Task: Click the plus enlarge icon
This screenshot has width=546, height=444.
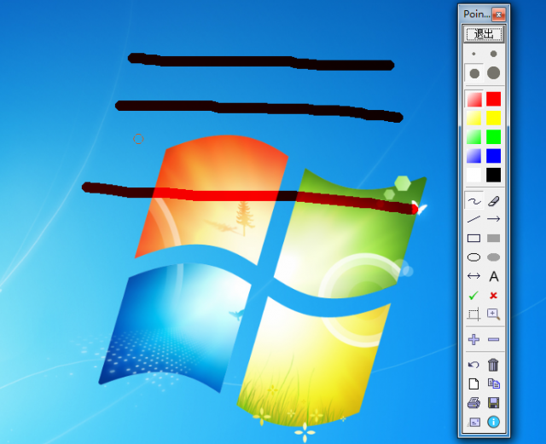Action: [473, 339]
